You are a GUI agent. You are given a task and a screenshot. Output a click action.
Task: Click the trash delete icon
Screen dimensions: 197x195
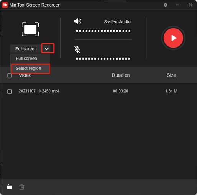click(22, 187)
